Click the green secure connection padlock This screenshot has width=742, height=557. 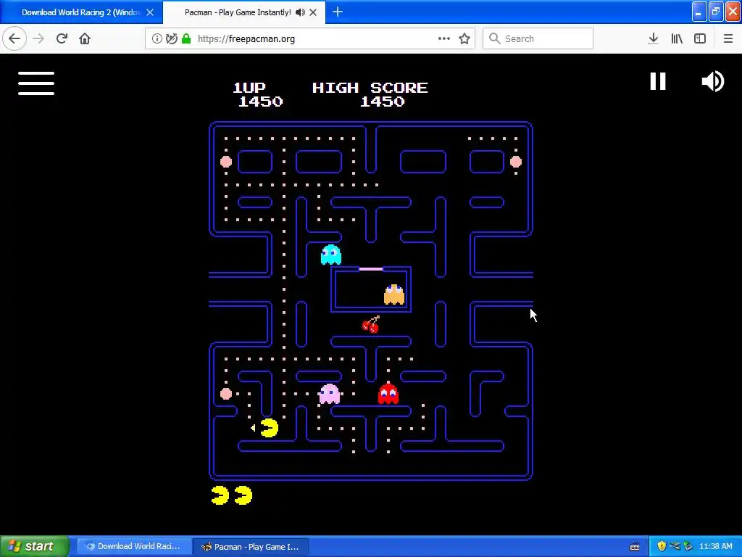(x=186, y=38)
